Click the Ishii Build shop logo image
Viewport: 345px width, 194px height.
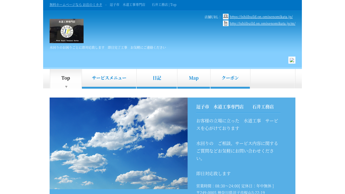(67, 31)
